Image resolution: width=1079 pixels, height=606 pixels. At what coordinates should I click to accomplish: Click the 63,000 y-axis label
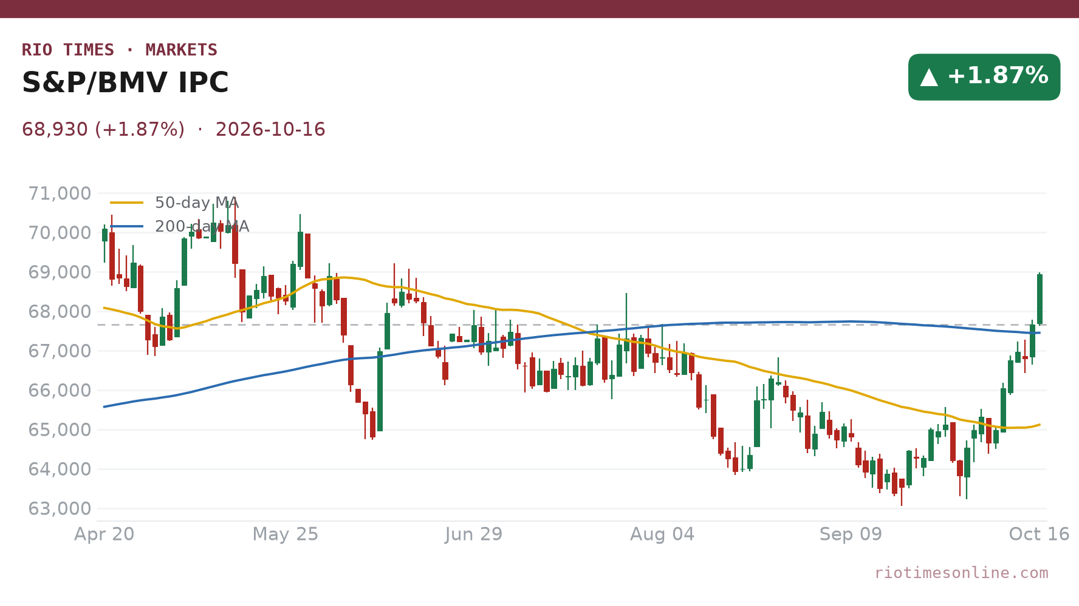(60, 509)
